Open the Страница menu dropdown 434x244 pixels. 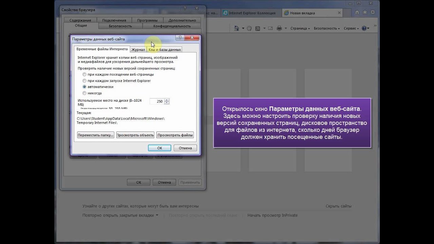tap(300, 28)
